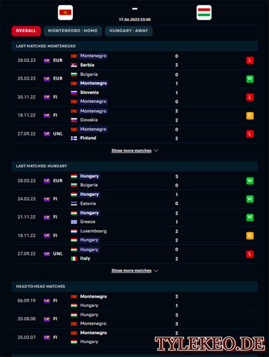
Task: Click the Hungary flag crest in header
Action: point(204,13)
